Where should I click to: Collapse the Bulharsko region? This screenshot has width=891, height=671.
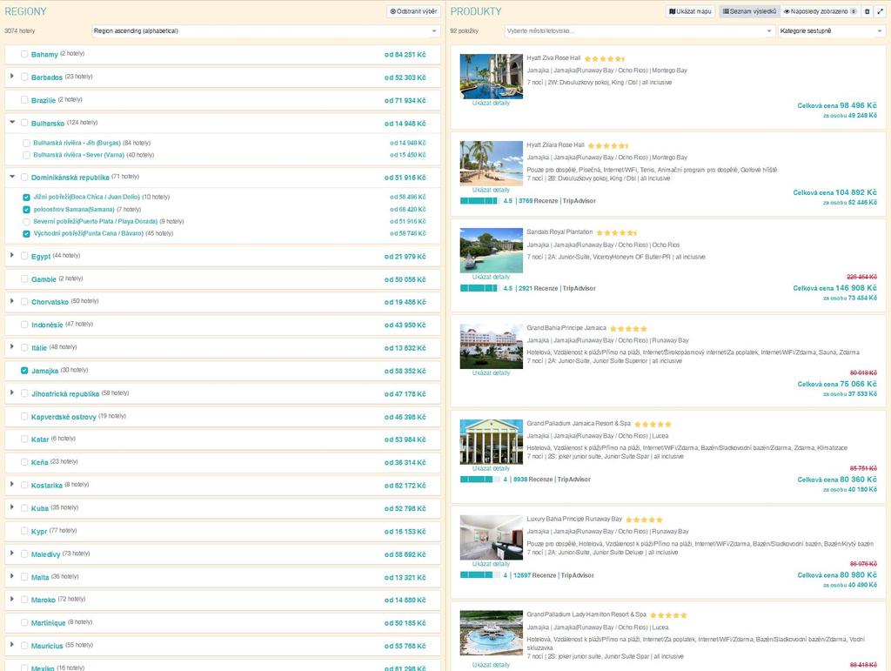(x=12, y=122)
